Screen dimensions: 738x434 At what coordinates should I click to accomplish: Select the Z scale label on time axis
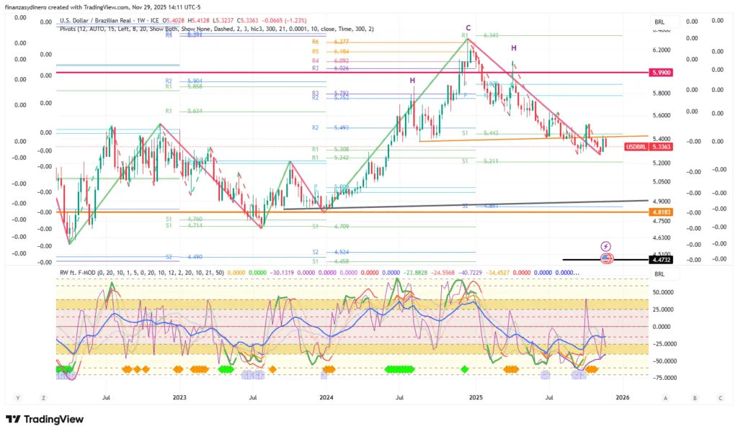click(43, 397)
